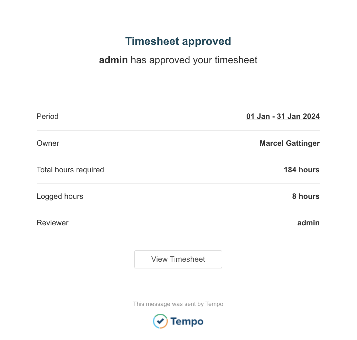
Task: Click the "Total hours required" label
Action: tap(70, 170)
